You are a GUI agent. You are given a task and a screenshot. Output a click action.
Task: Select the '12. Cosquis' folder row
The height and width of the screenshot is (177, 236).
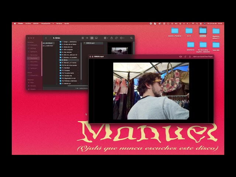coord(69,70)
